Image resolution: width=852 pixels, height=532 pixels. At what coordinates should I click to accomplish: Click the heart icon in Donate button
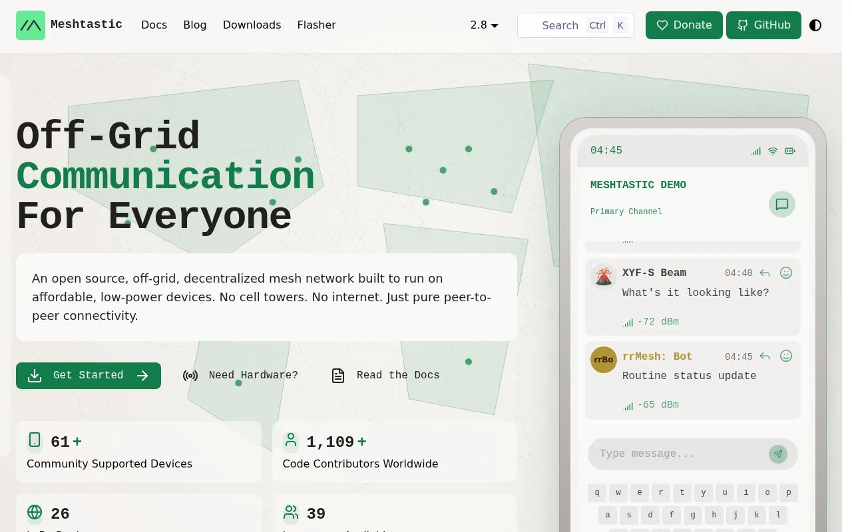click(662, 25)
